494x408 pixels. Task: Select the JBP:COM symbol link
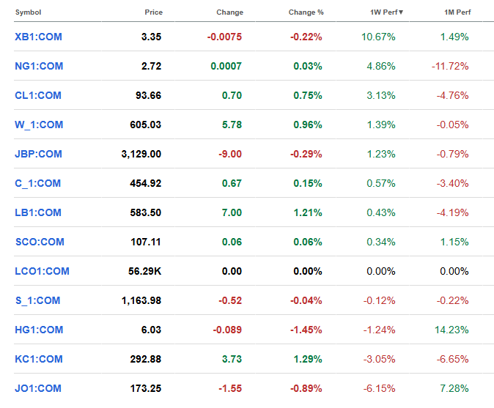click(39, 154)
